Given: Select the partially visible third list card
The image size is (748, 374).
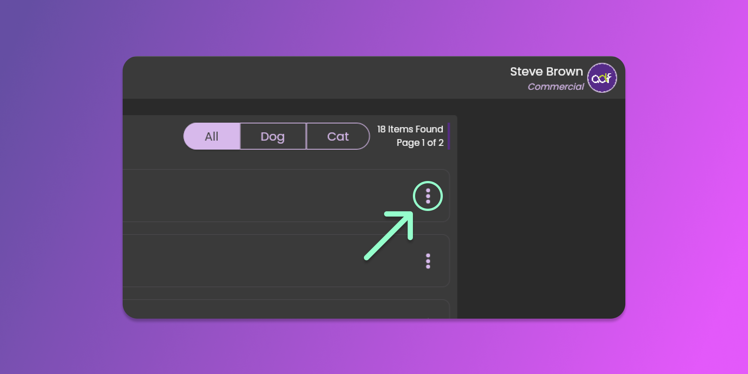Looking at the screenshot, I should 262,310.
